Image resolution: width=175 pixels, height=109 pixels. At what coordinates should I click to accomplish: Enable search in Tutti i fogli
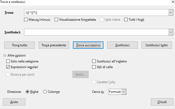point(126,20)
